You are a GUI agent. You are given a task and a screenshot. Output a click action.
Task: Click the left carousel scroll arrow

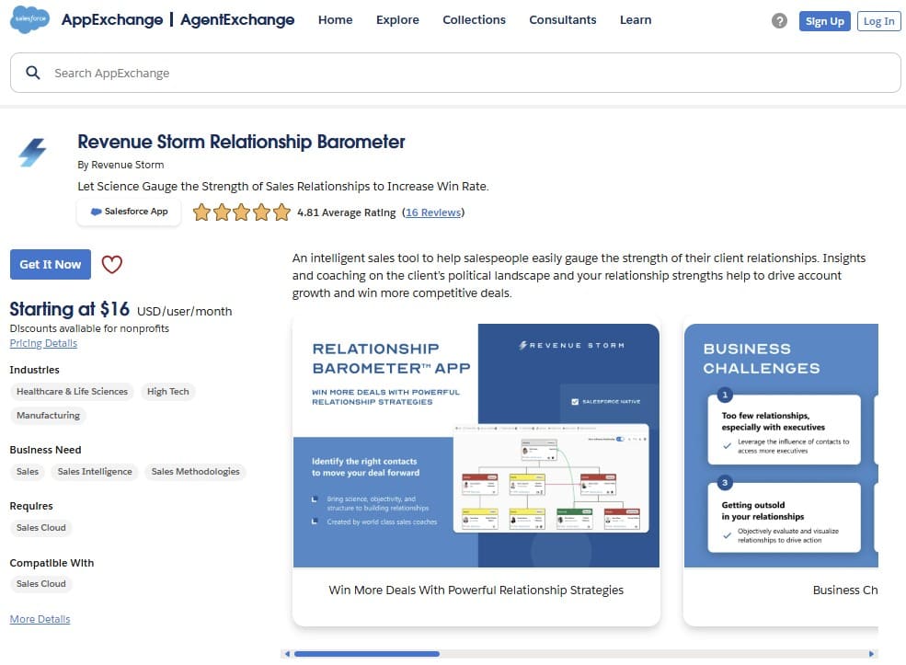tap(287, 654)
